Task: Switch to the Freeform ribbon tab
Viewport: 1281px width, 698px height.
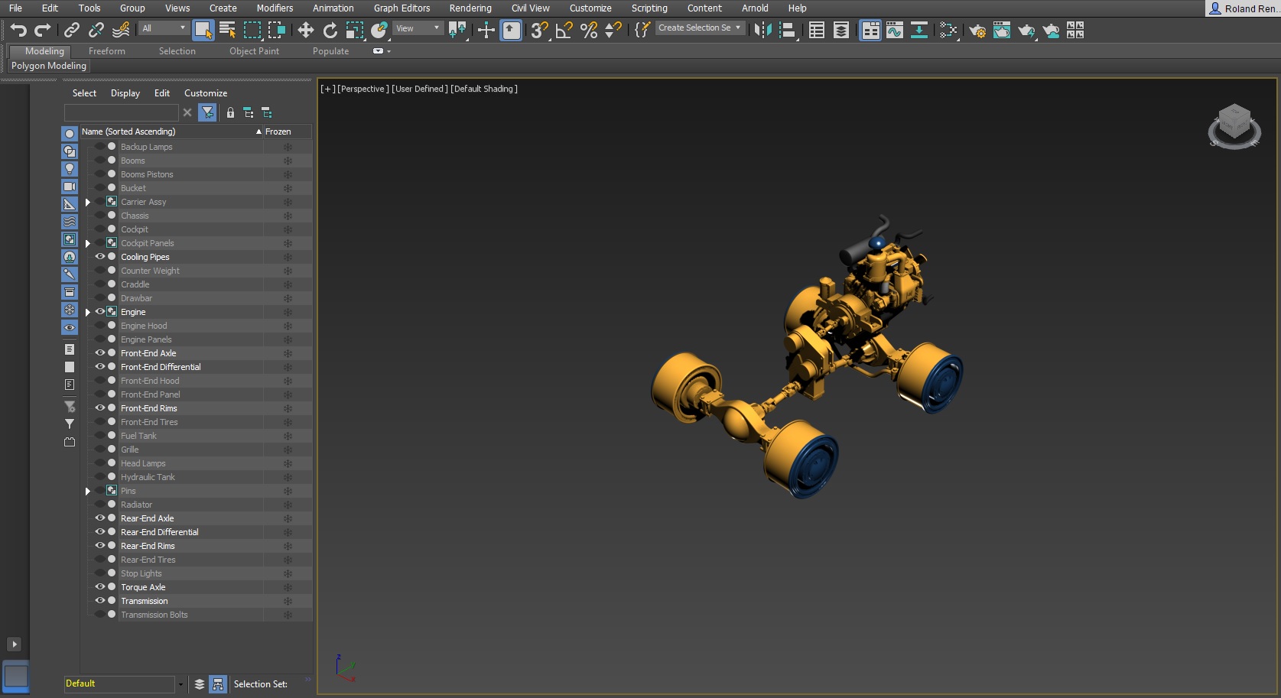Action: pos(106,51)
